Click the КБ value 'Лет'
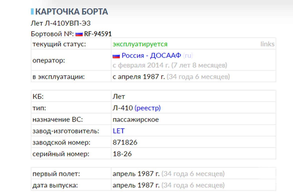This screenshot has width=293, height=195. pyautogui.click(x=119, y=96)
